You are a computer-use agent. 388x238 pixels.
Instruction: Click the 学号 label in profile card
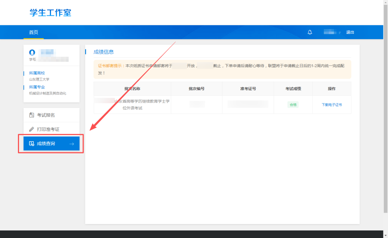click(32, 59)
